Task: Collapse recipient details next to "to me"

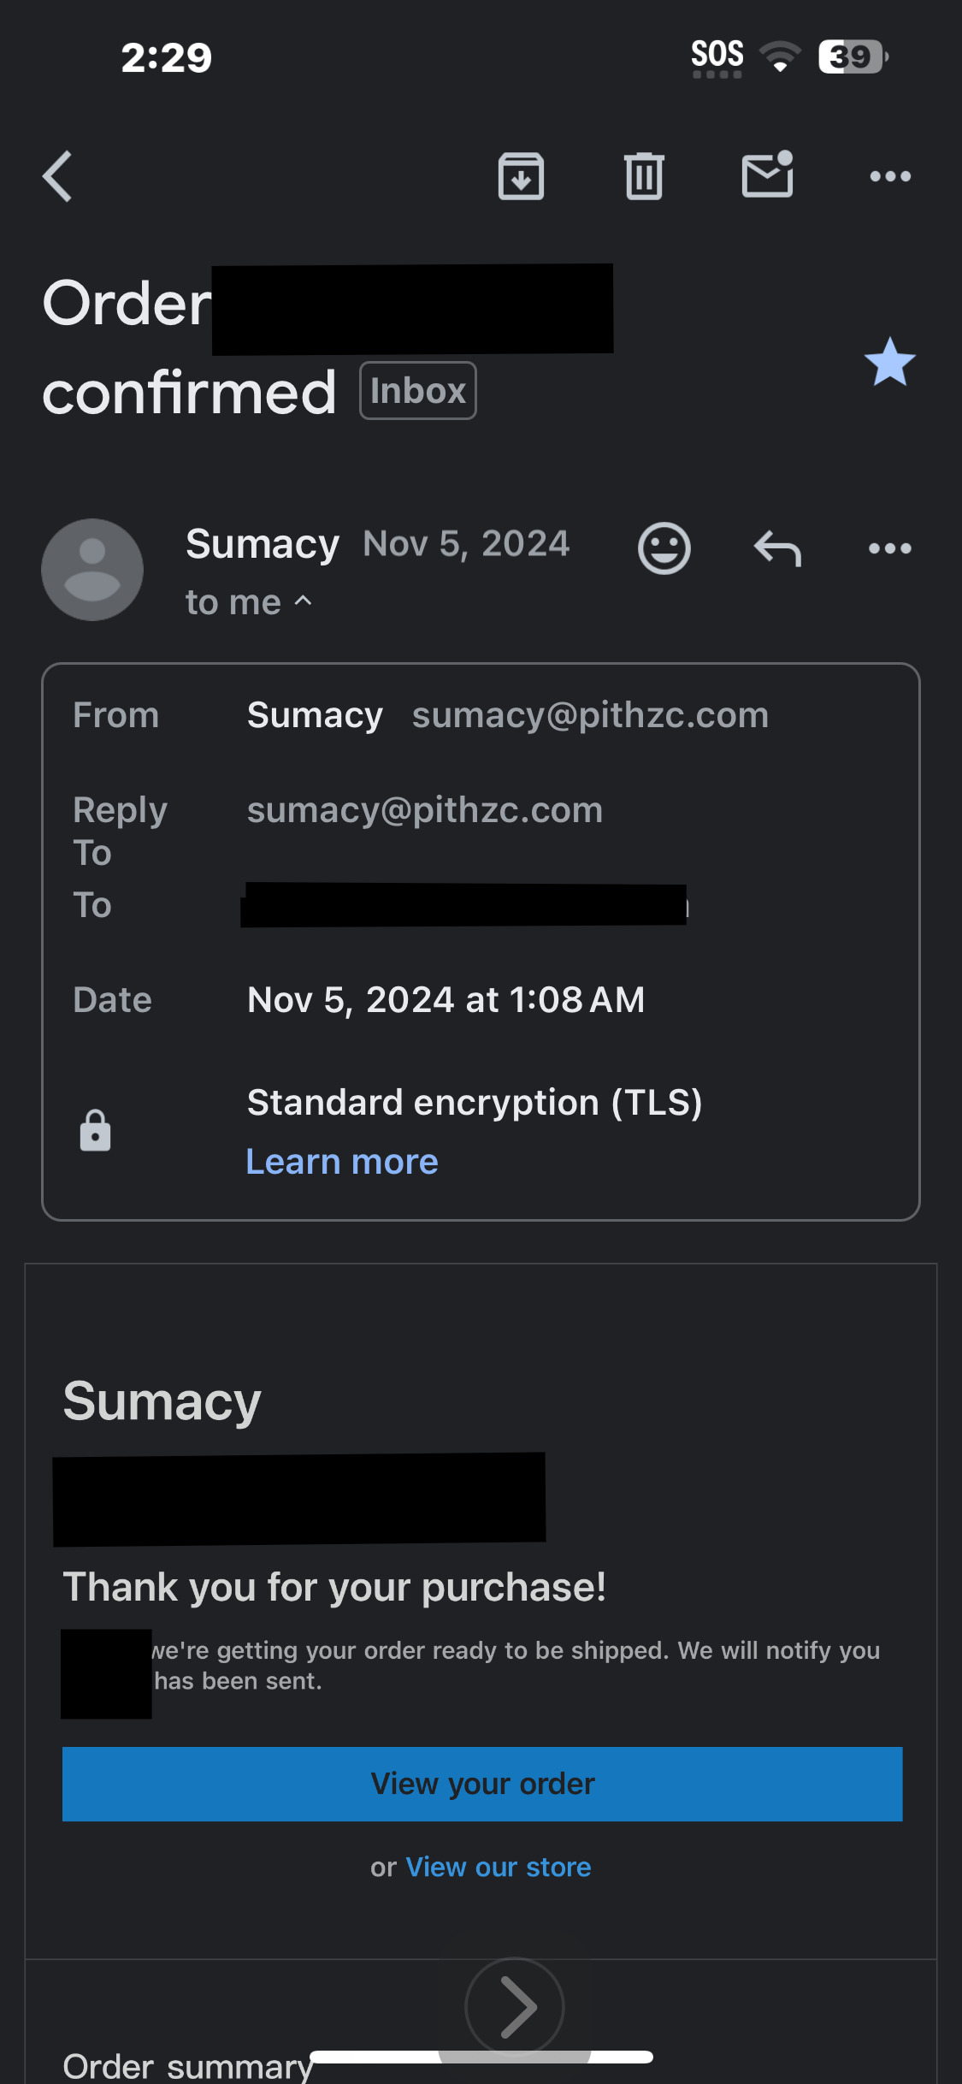Action: pos(304,601)
